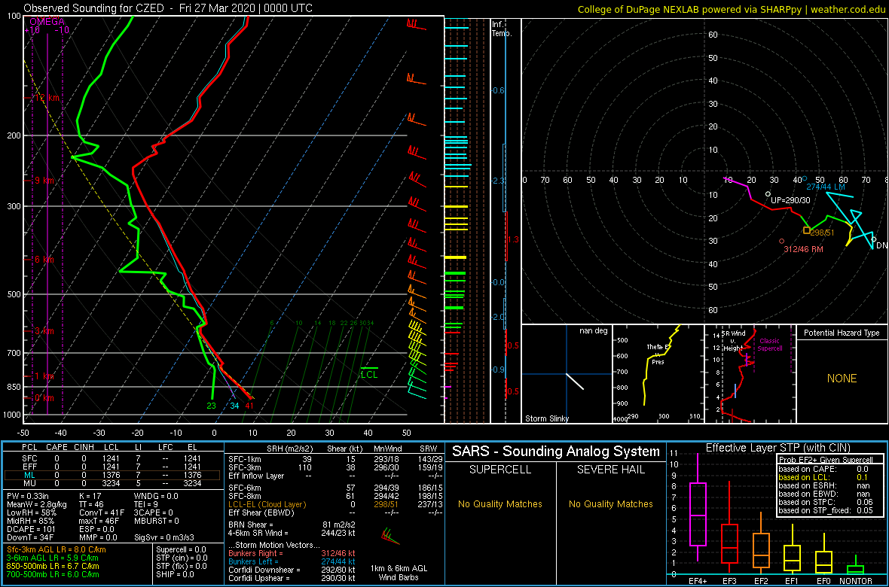Click surface dewpoint value 23
The image size is (889, 587).
click(x=212, y=406)
